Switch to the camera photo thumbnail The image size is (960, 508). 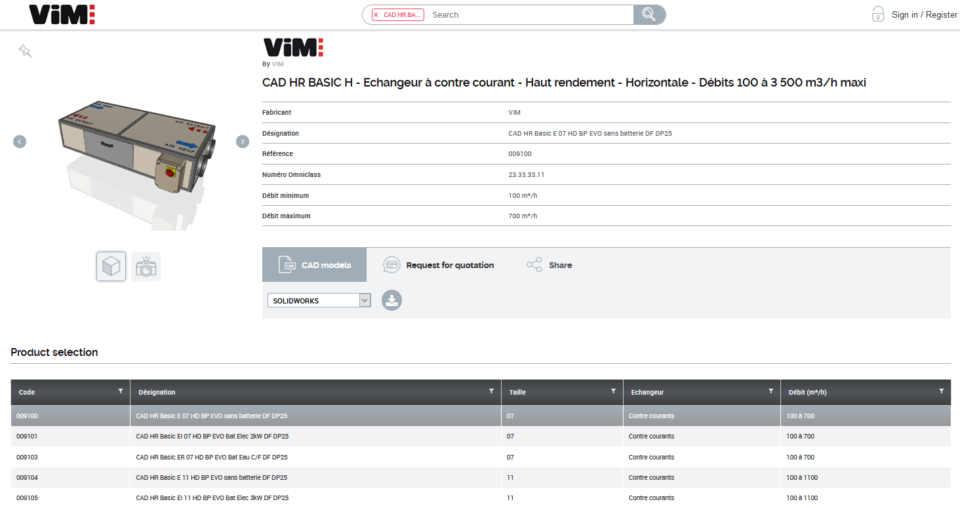tap(146, 267)
